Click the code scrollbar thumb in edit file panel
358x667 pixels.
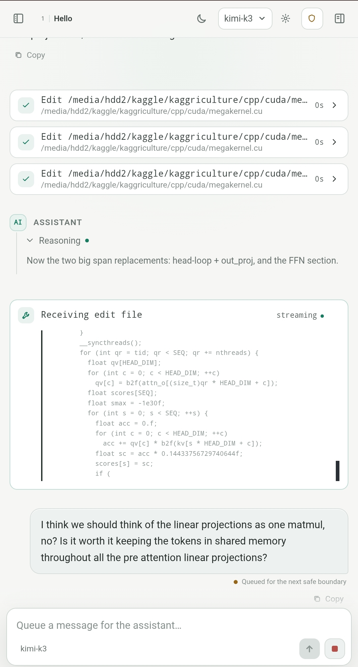[337, 471]
